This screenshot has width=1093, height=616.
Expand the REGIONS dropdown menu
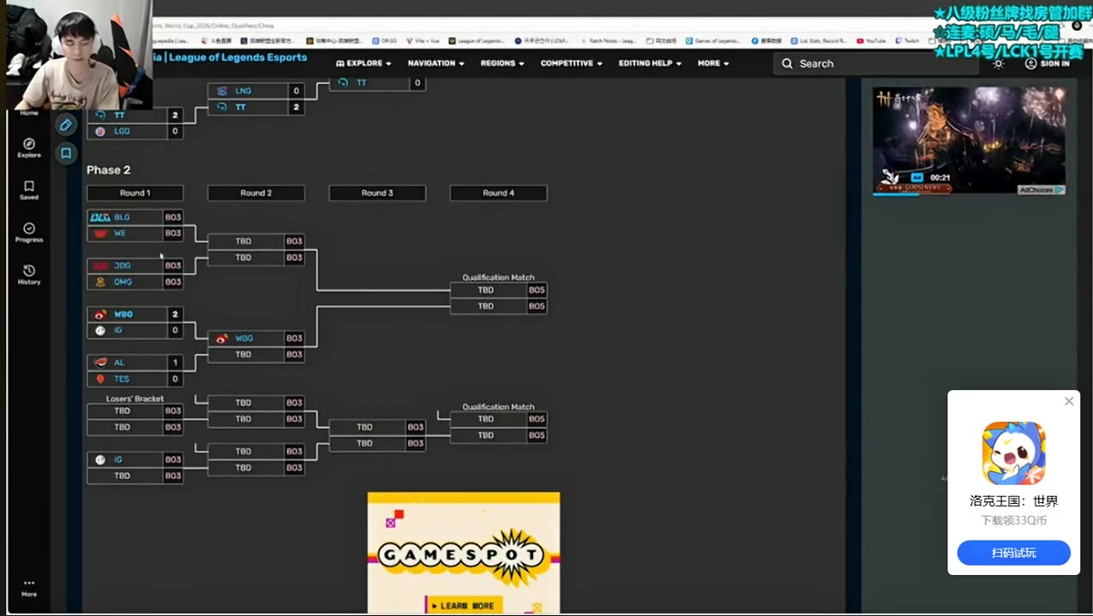click(502, 63)
